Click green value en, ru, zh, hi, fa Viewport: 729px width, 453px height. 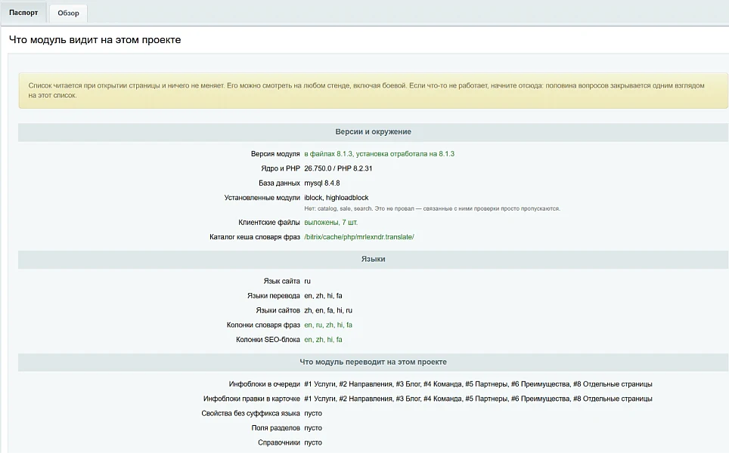pyautogui.click(x=328, y=325)
